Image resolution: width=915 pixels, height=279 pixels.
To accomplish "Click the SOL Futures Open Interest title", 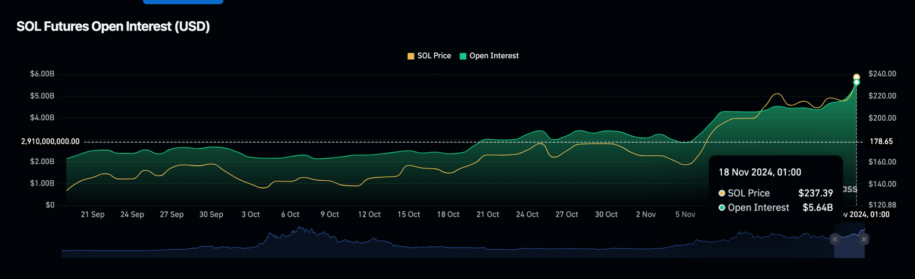I will 113,27.
